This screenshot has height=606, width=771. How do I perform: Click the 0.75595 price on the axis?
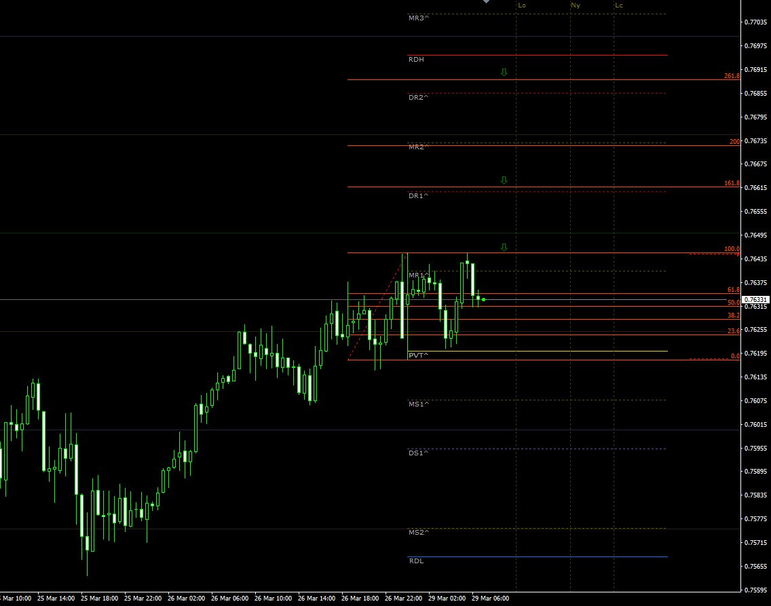point(755,590)
